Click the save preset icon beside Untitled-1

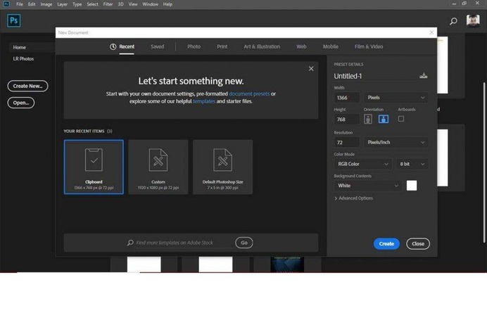pos(424,75)
